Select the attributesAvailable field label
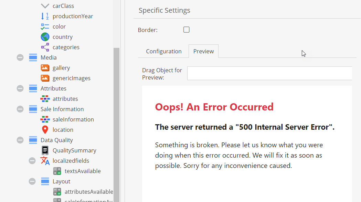The image size is (361, 202). [x=89, y=192]
